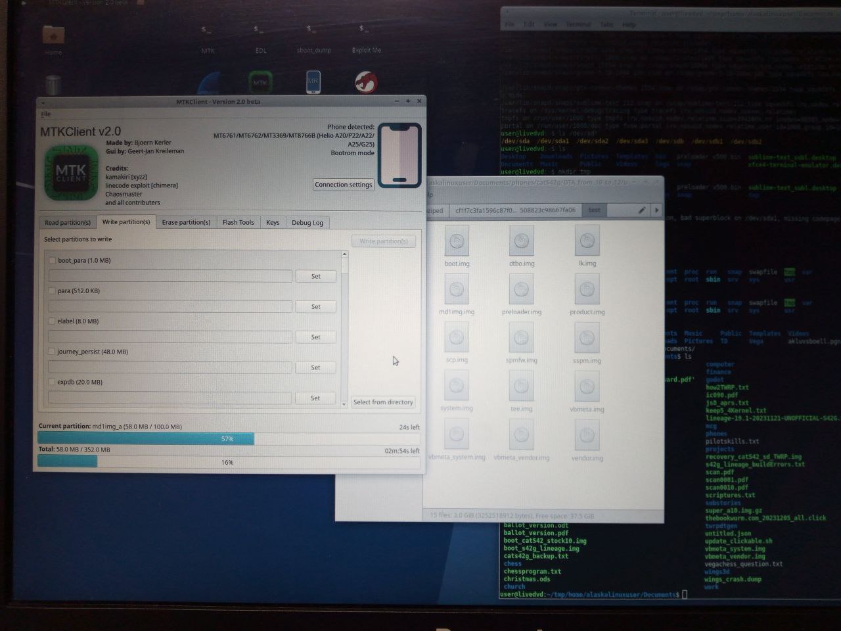Click the Connection settings button

pos(343,185)
